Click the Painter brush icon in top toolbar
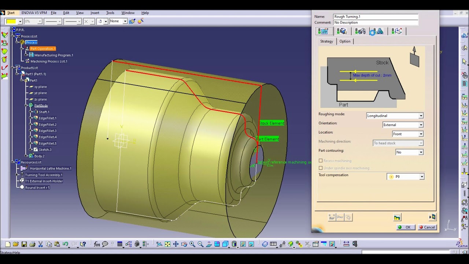 coord(132,21)
